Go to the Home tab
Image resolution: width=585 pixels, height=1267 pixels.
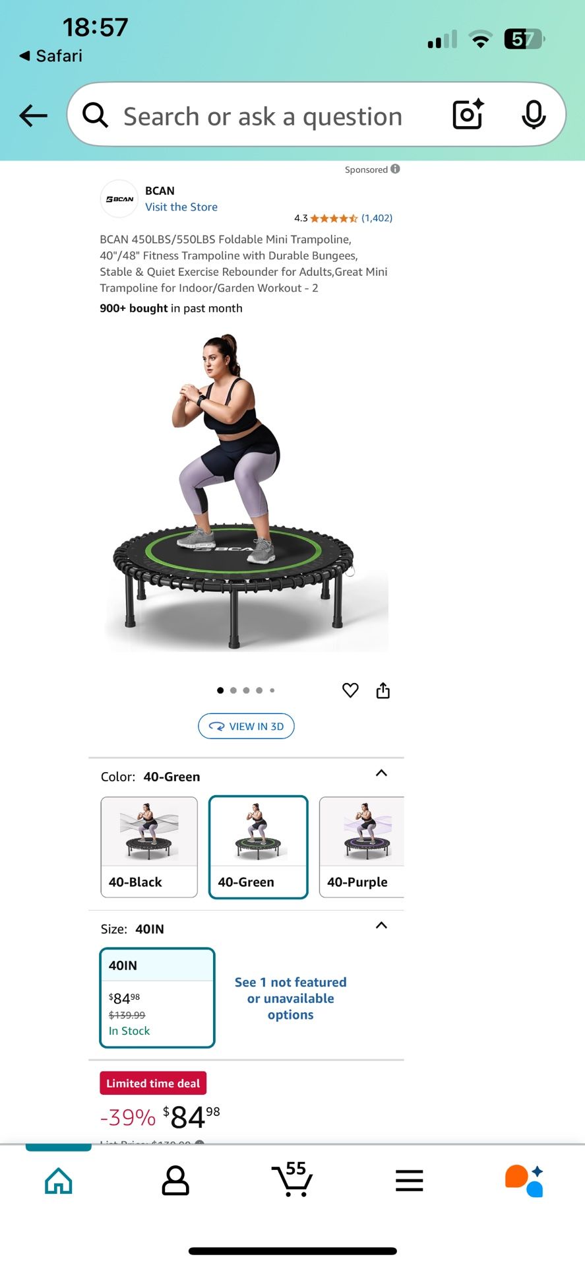click(59, 1181)
